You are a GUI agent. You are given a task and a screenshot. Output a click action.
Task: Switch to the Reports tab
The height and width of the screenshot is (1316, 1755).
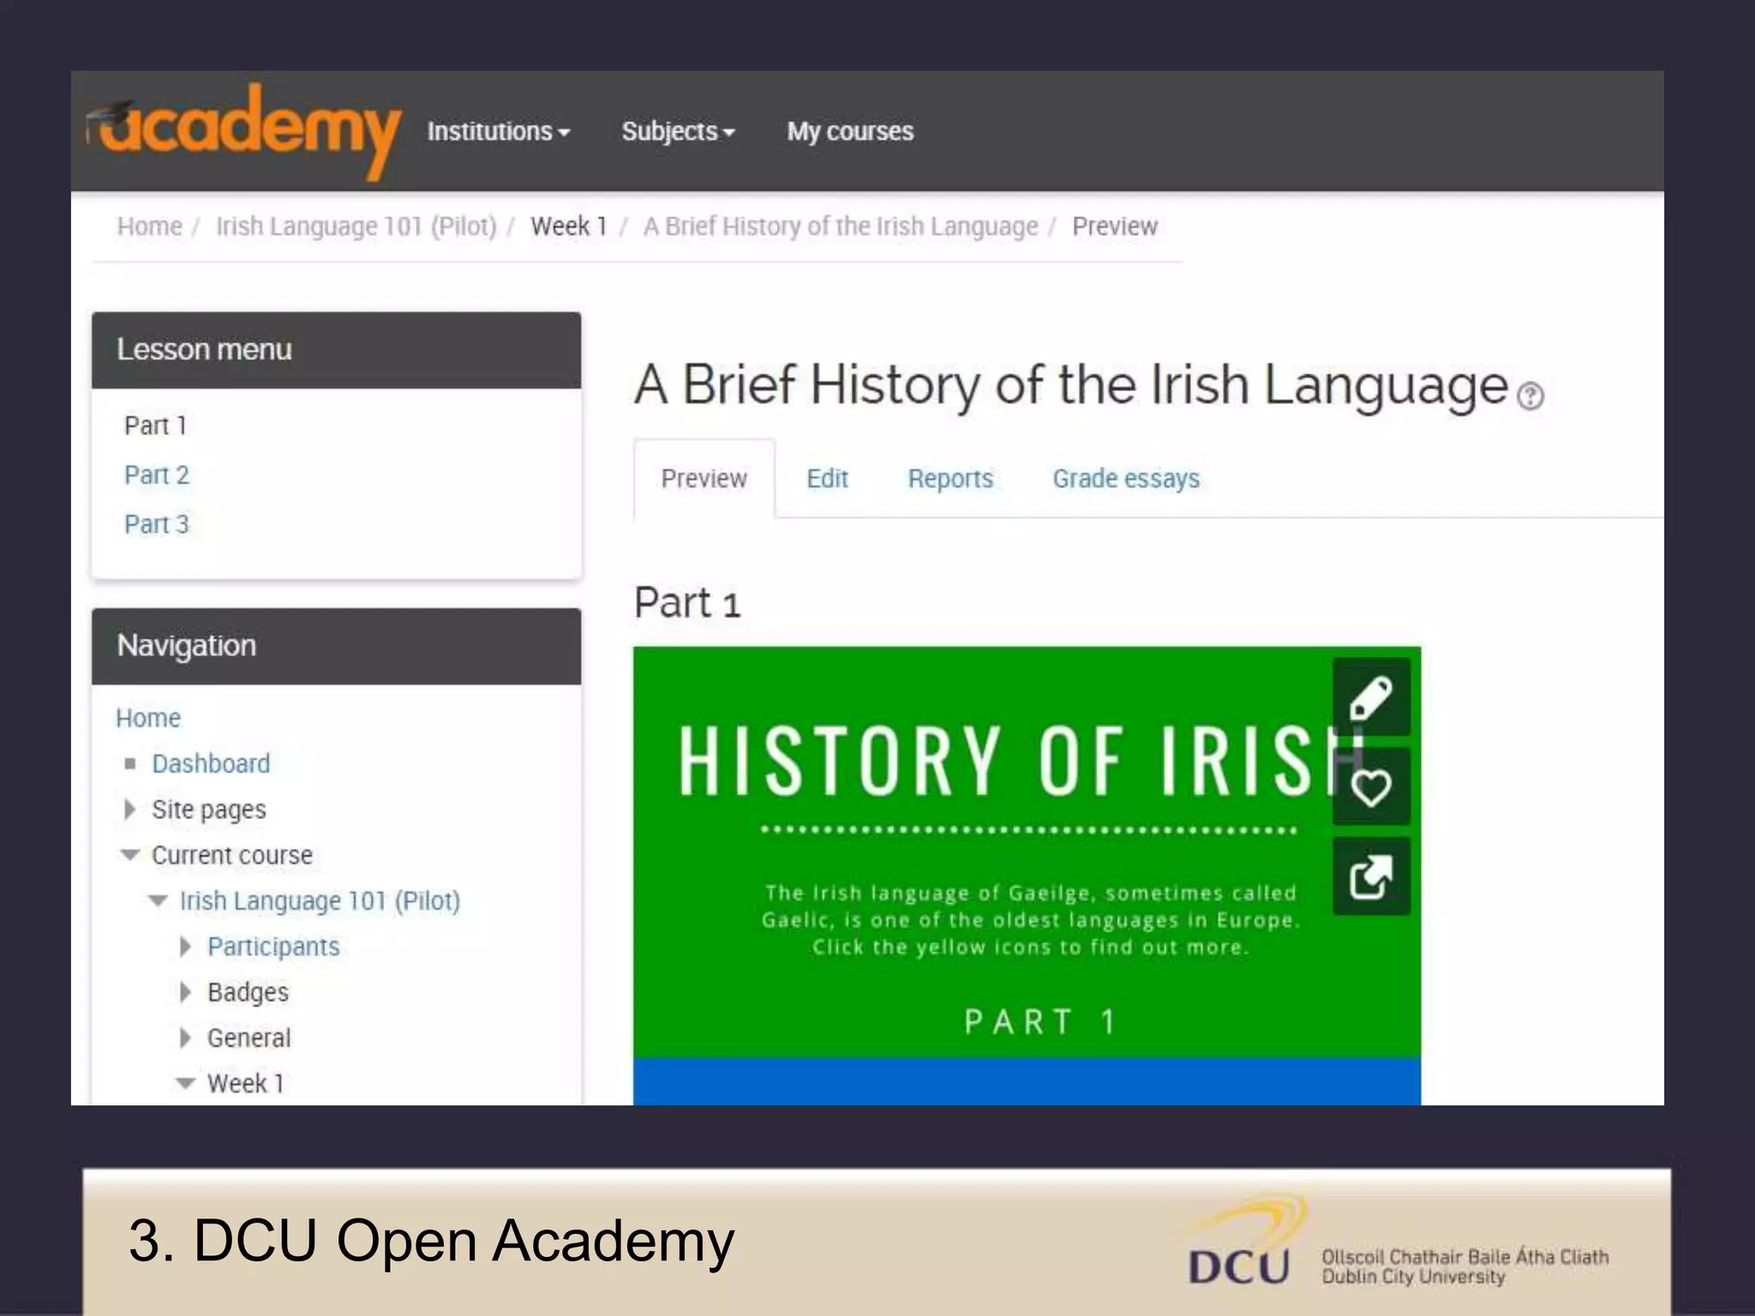(950, 478)
